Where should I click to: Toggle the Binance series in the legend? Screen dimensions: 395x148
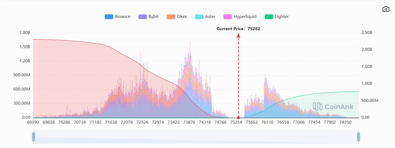pyautogui.click(x=118, y=16)
